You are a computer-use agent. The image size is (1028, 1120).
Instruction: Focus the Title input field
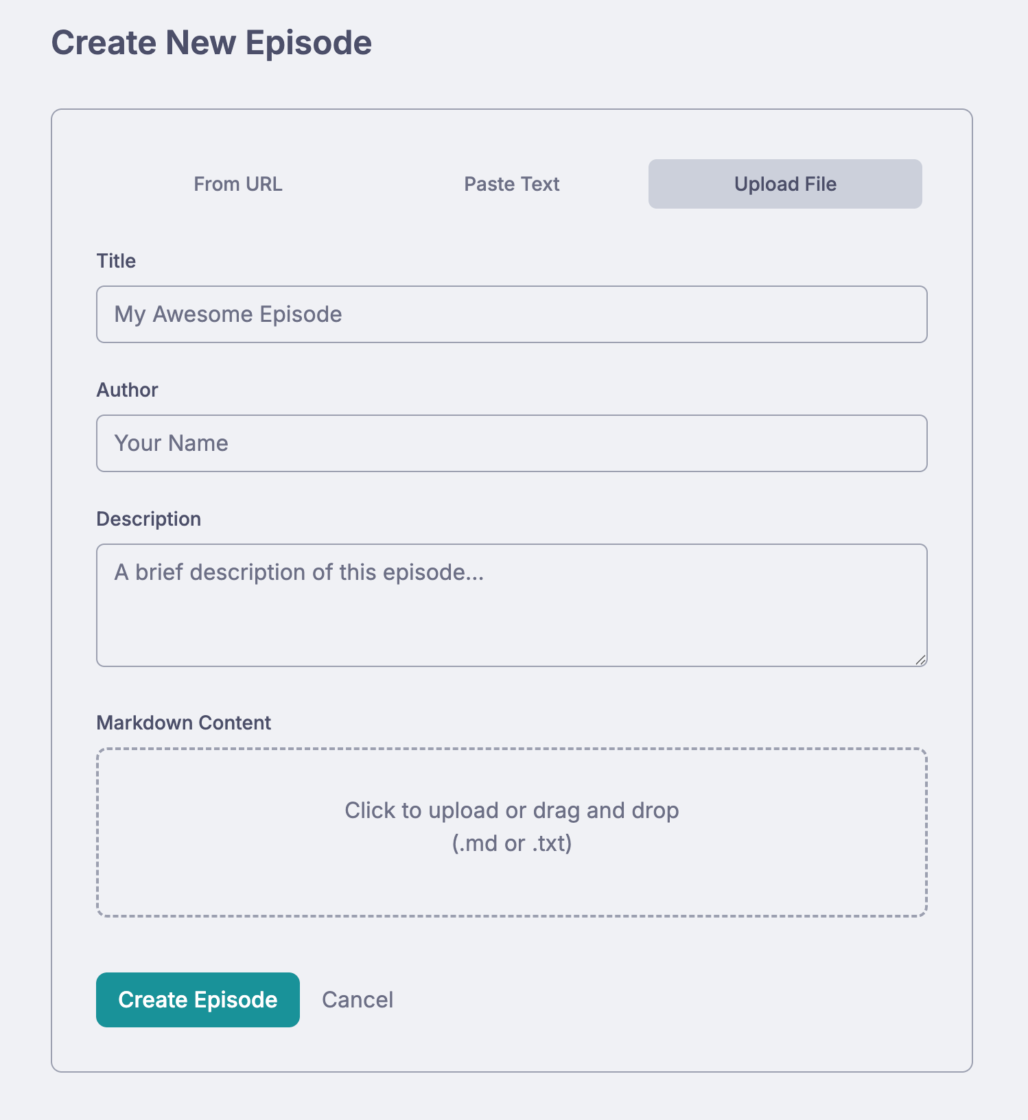(511, 314)
